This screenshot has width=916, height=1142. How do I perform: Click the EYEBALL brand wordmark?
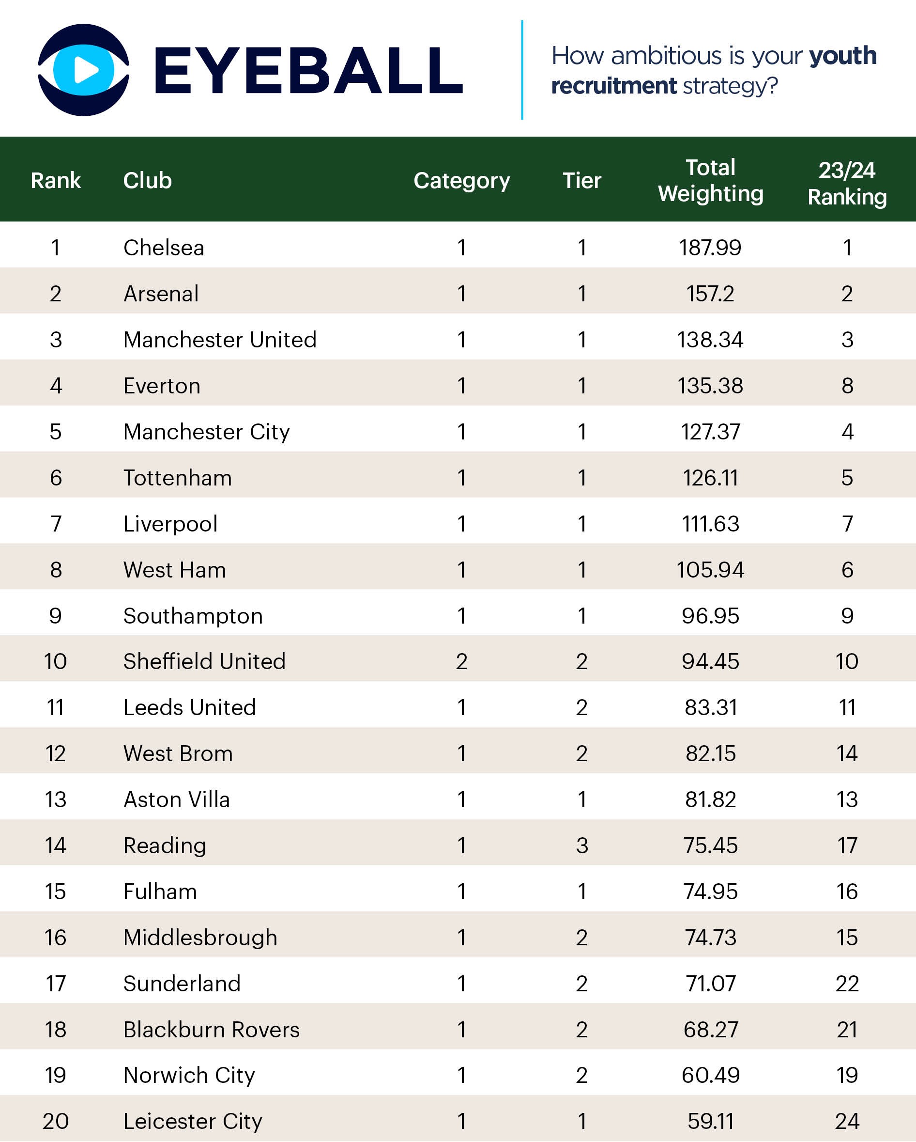click(x=308, y=70)
